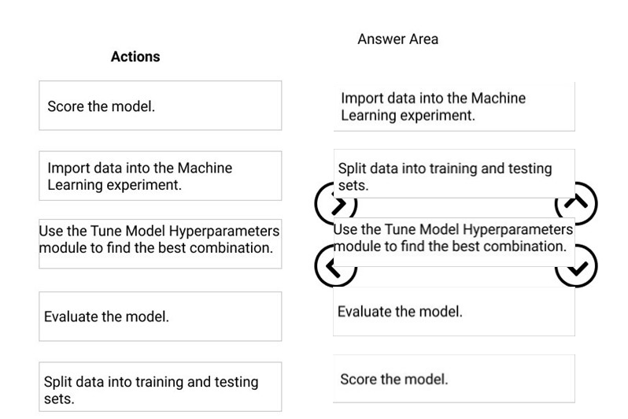This screenshot has height=419, width=628.
Task: Click 'Learning experiment.' text in Actions box
Action: click(115, 185)
